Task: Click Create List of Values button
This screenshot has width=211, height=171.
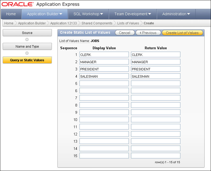Action: (x=182, y=33)
